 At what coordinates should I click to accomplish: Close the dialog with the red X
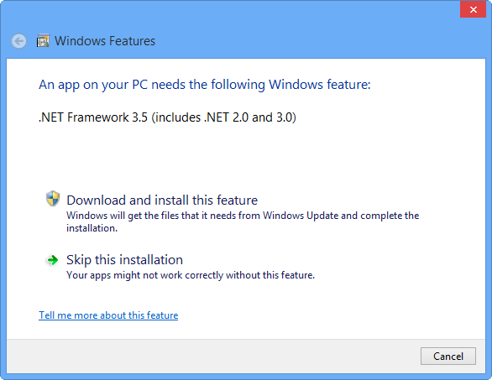474,9
